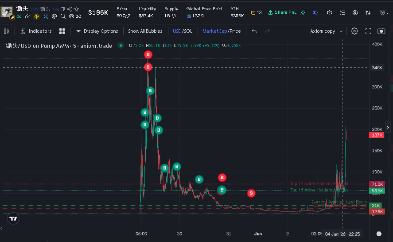Screen dimensions: 393x242
Task: Click the yellow badge icon in the token info row
Action: point(37,16)
